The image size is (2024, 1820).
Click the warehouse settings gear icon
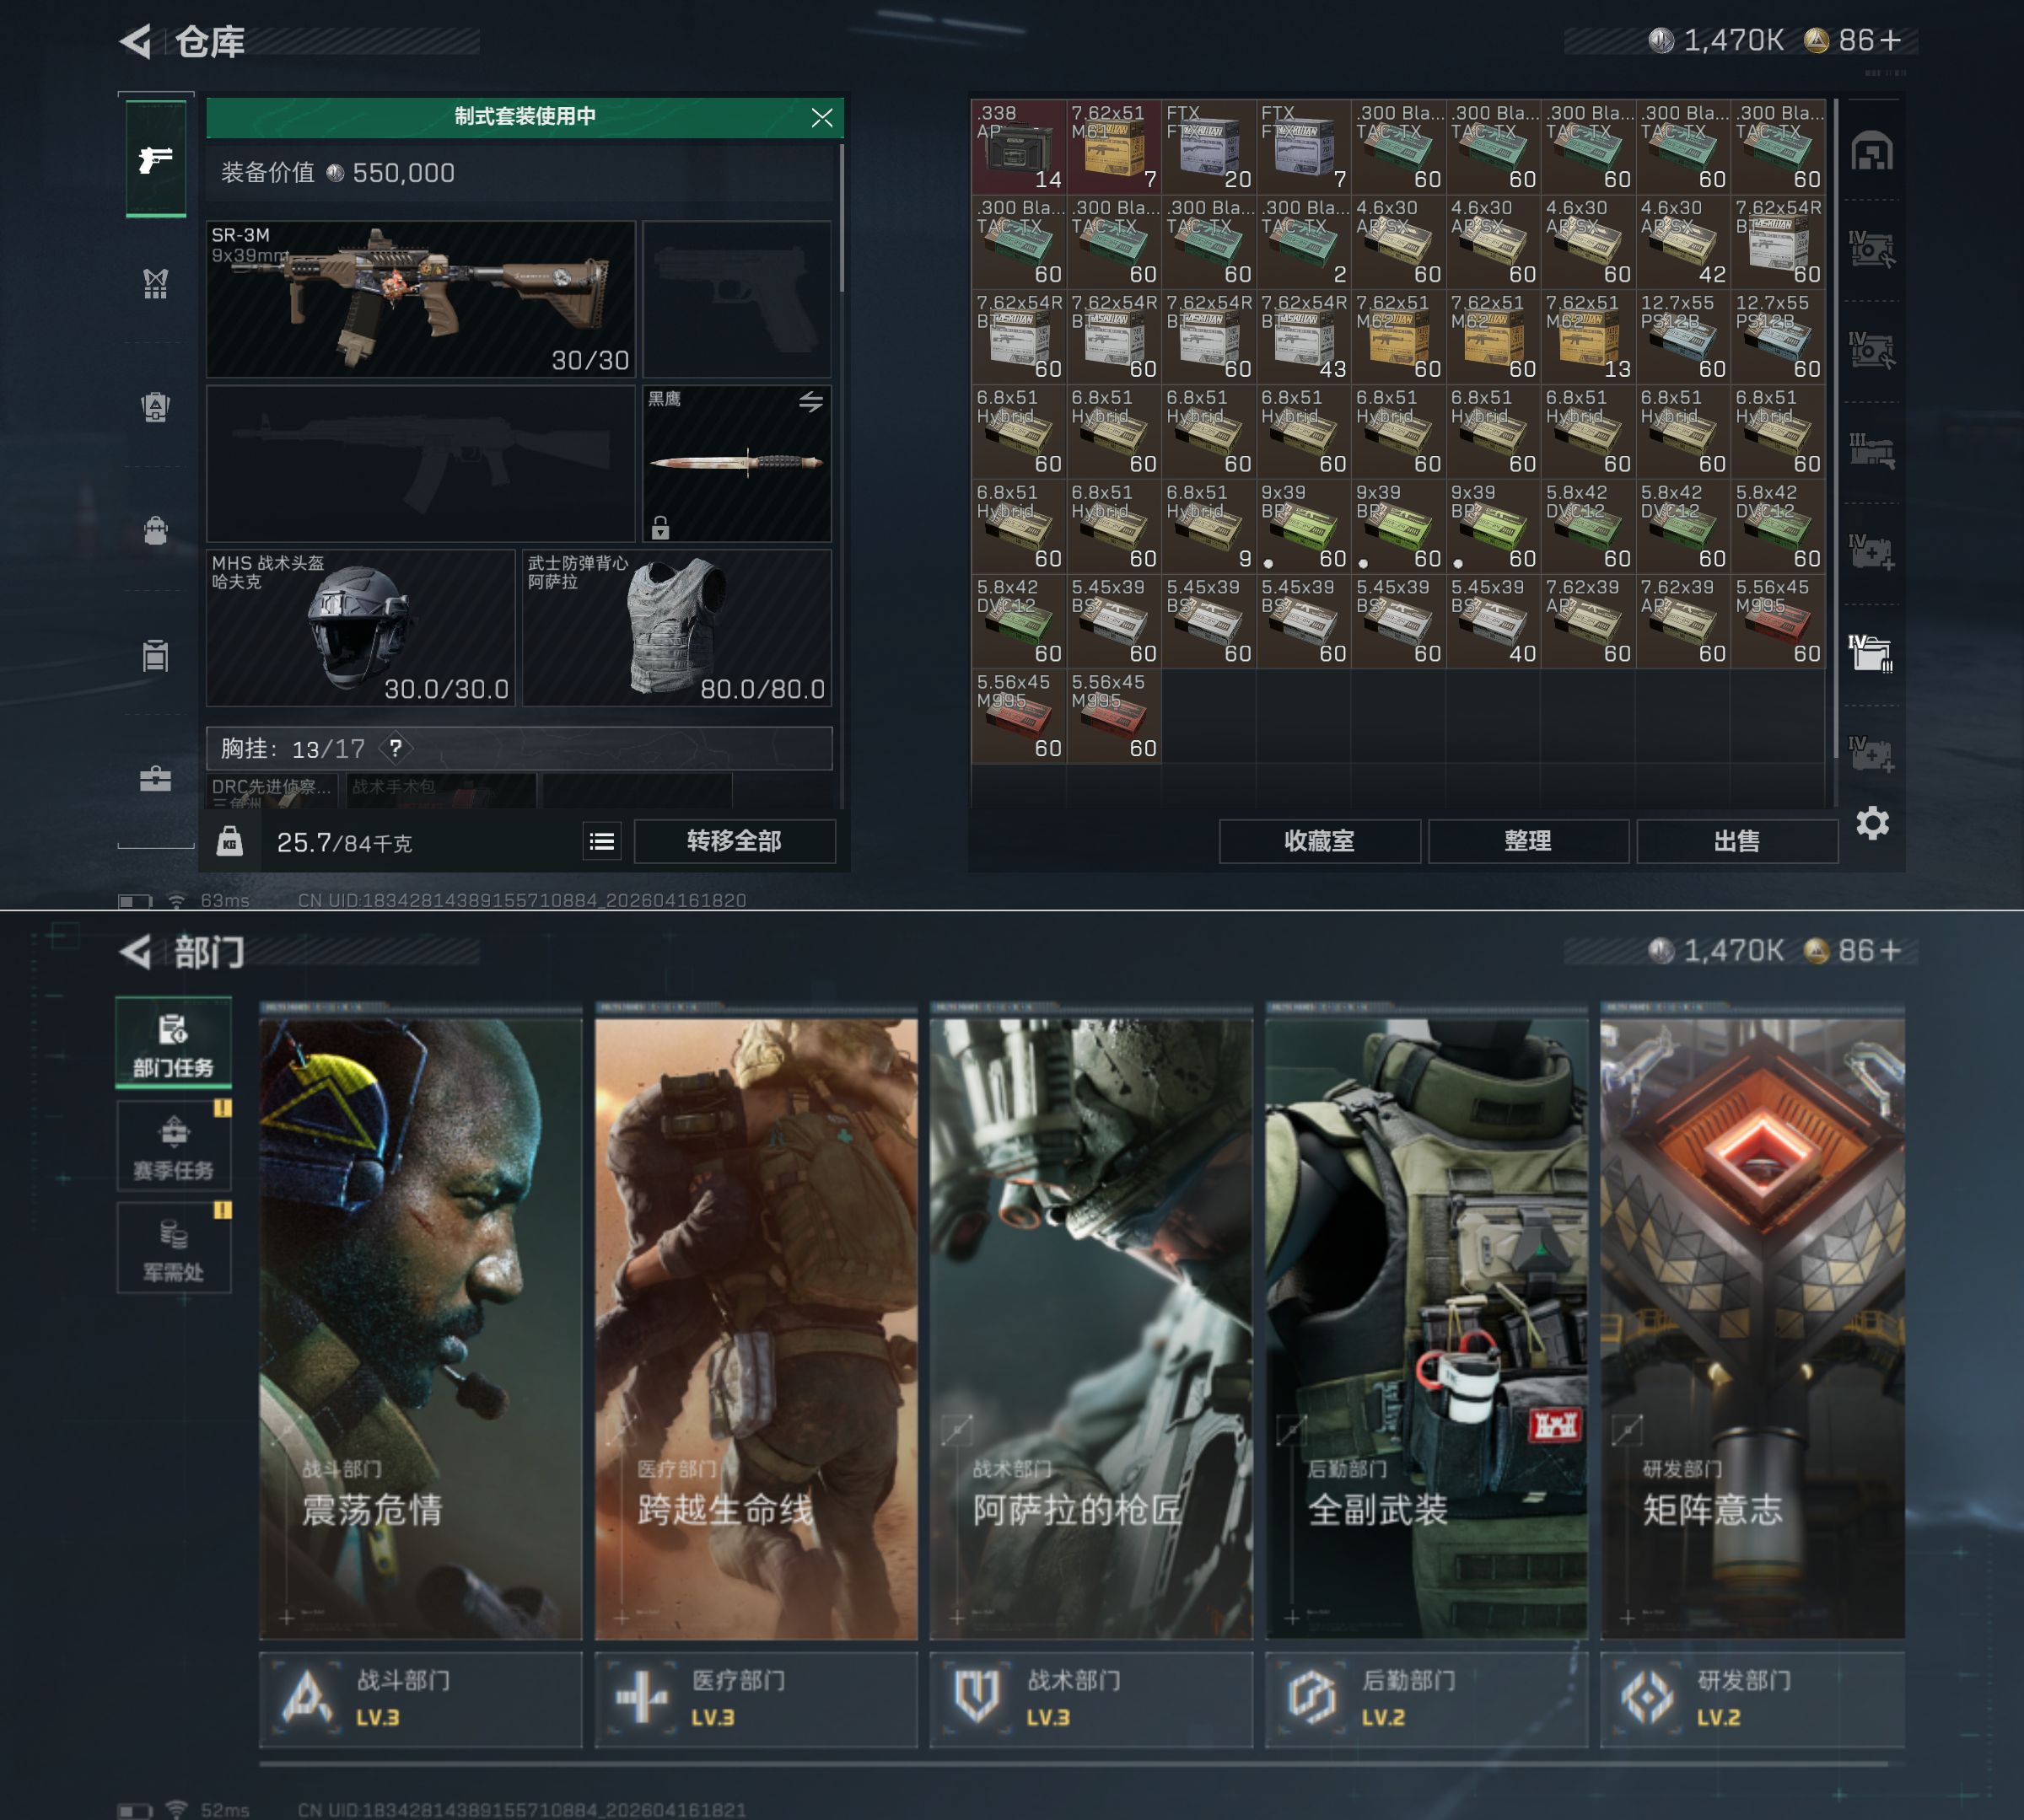tap(1872, 824)
